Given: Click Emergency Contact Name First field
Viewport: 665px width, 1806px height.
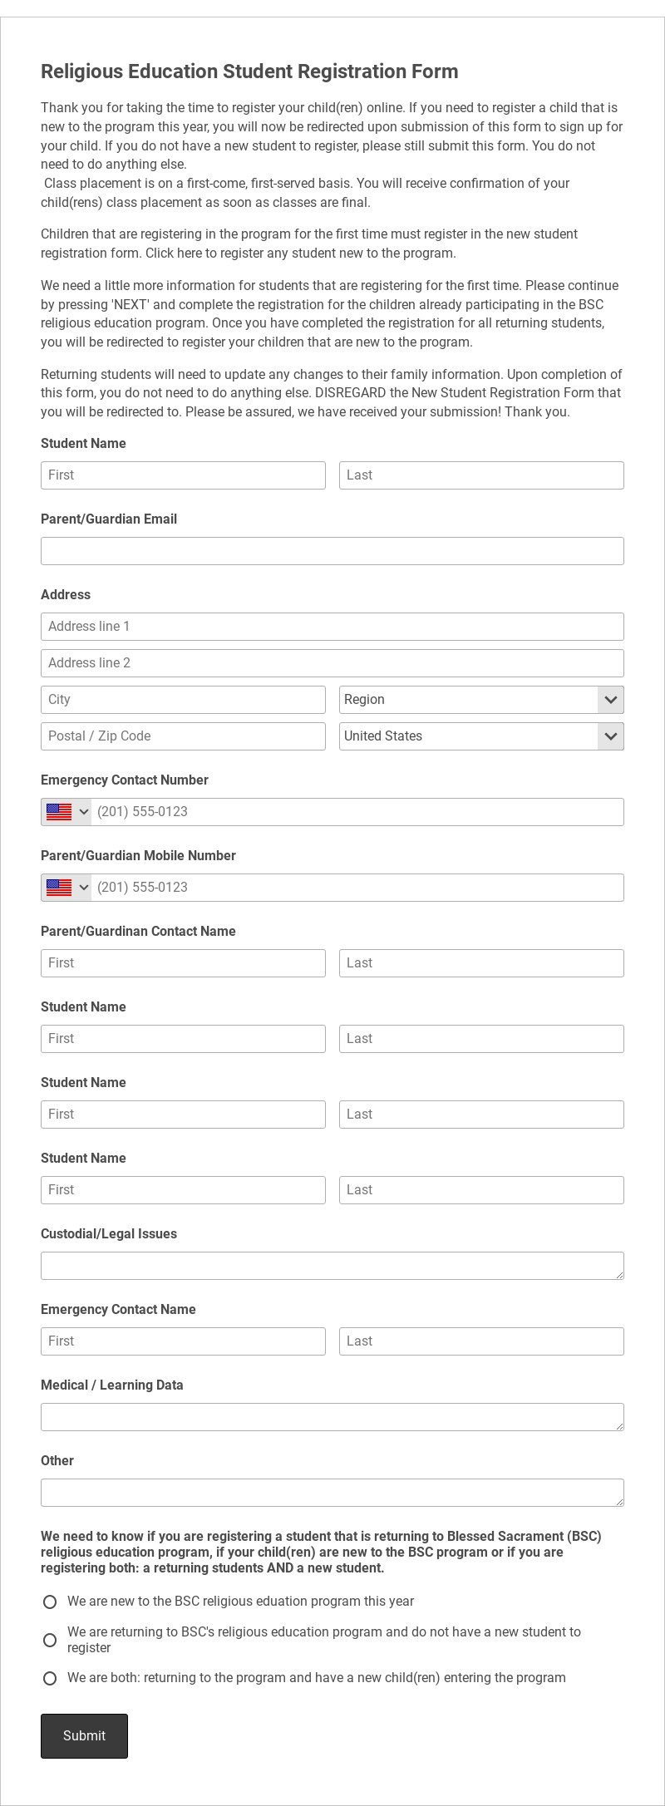Looking at the screenshot, I should (x=183, y=1341).
